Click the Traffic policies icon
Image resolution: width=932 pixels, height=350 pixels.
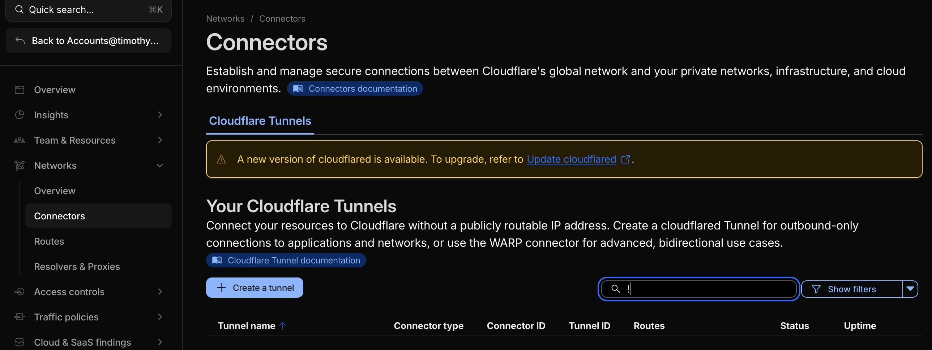click(20, 317)
